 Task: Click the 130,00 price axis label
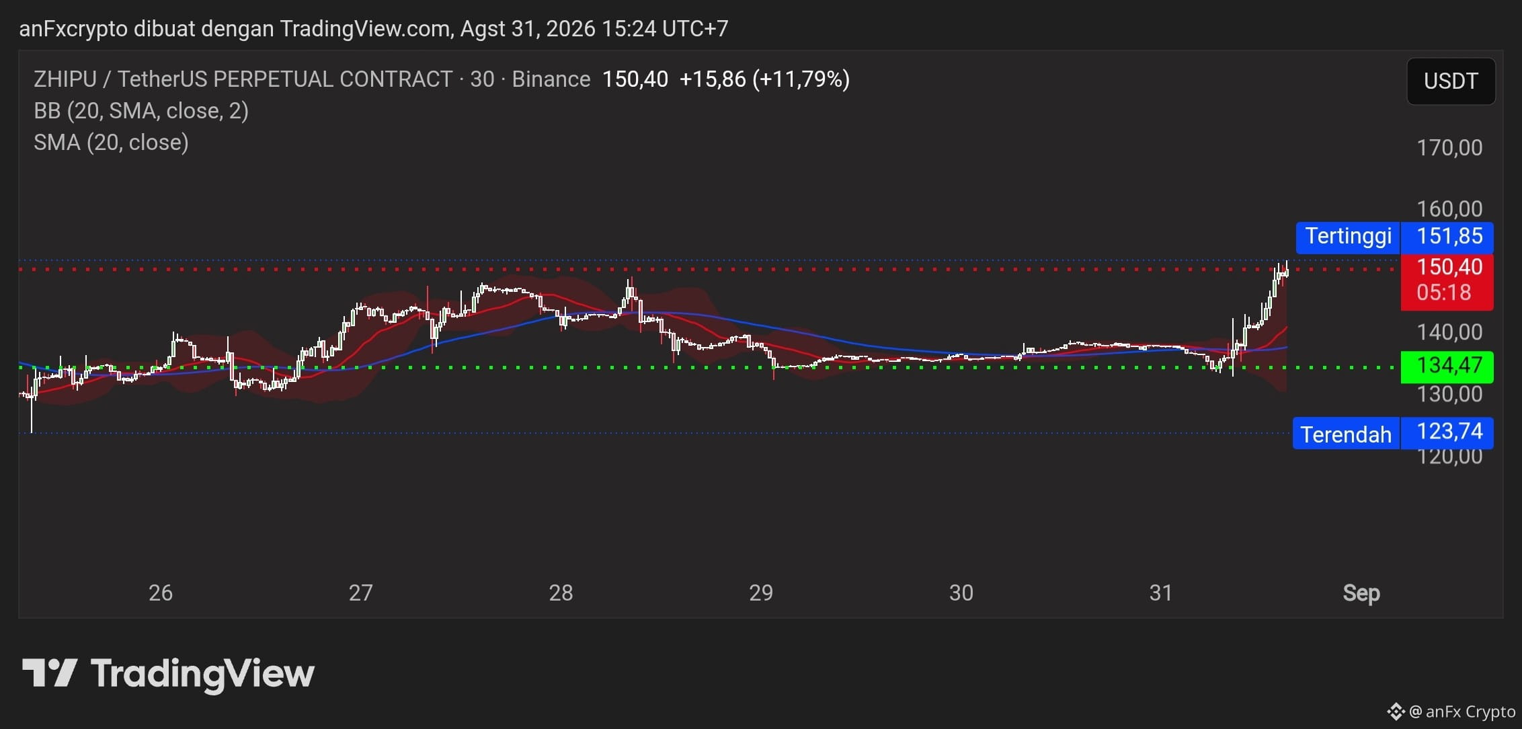[1449, 394]
